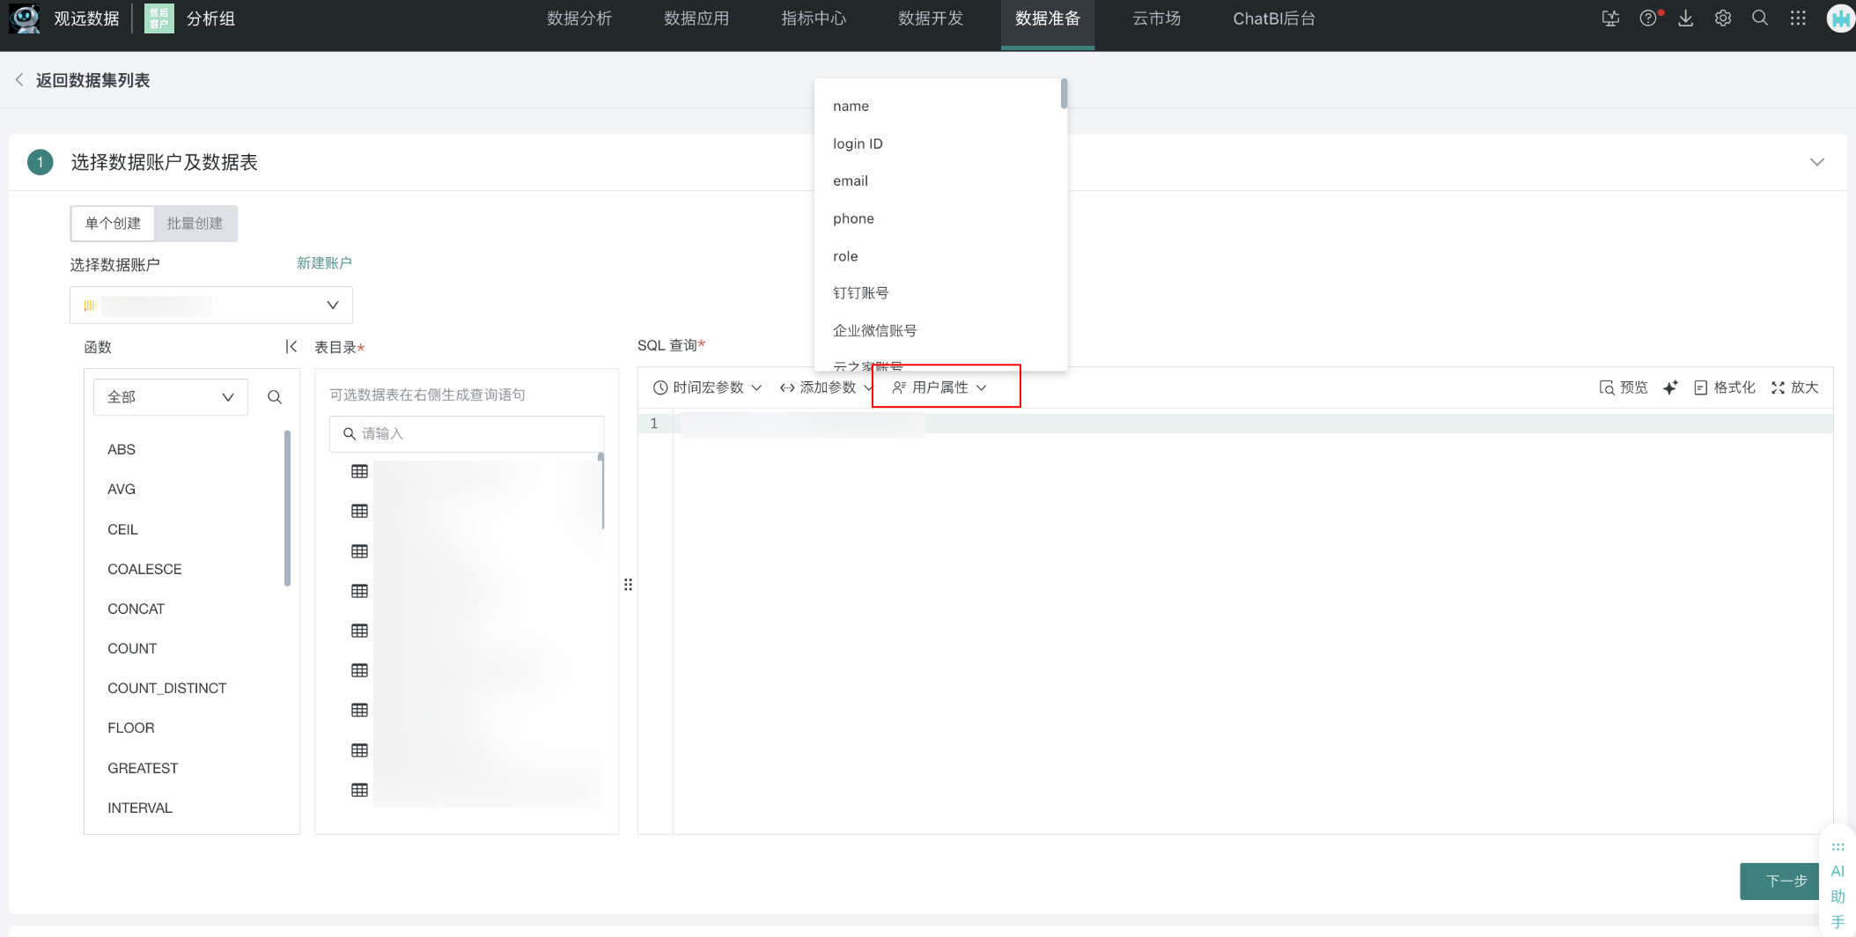The width and height of the screenshot is (1856, 937).
Task: Click the search magnifier in top bar
Action: (x=1760, y=18)
